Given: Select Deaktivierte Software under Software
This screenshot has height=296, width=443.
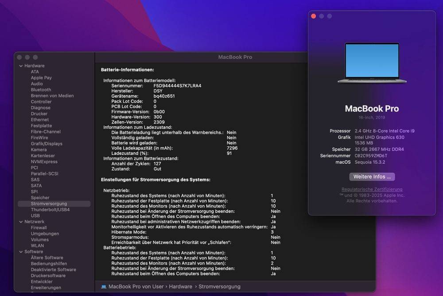Looking at the screenshot, I should click(54, 269).
